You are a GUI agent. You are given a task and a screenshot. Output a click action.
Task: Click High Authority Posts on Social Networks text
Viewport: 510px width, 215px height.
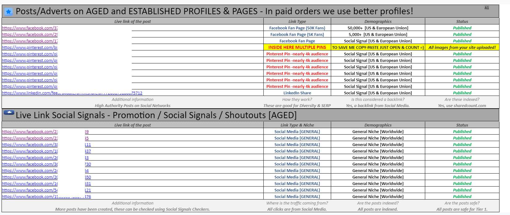(x=132, y=105)
